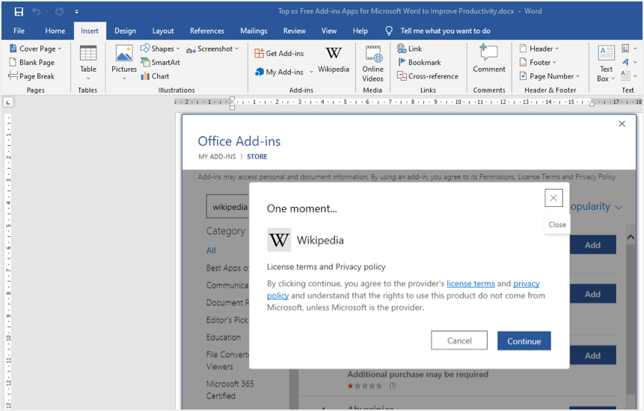Open the Popularity sort dropdown
Image resolution: width=644 pixels, height=411 pixels.
(596, 207)
